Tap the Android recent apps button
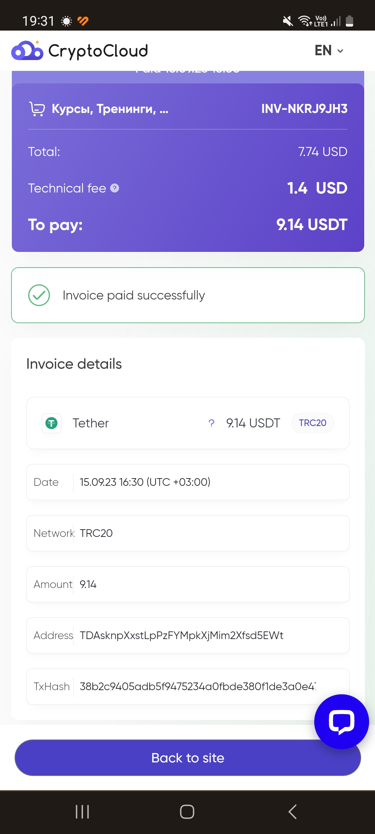Screen dimensions: 375x834 (x=82, y=812)
